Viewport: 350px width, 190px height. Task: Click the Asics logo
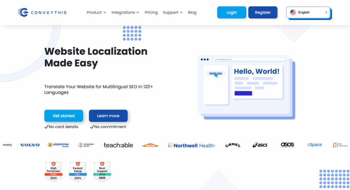point(260,145)
